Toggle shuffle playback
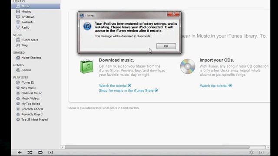The image size is (278, 156). click(30, 153)
